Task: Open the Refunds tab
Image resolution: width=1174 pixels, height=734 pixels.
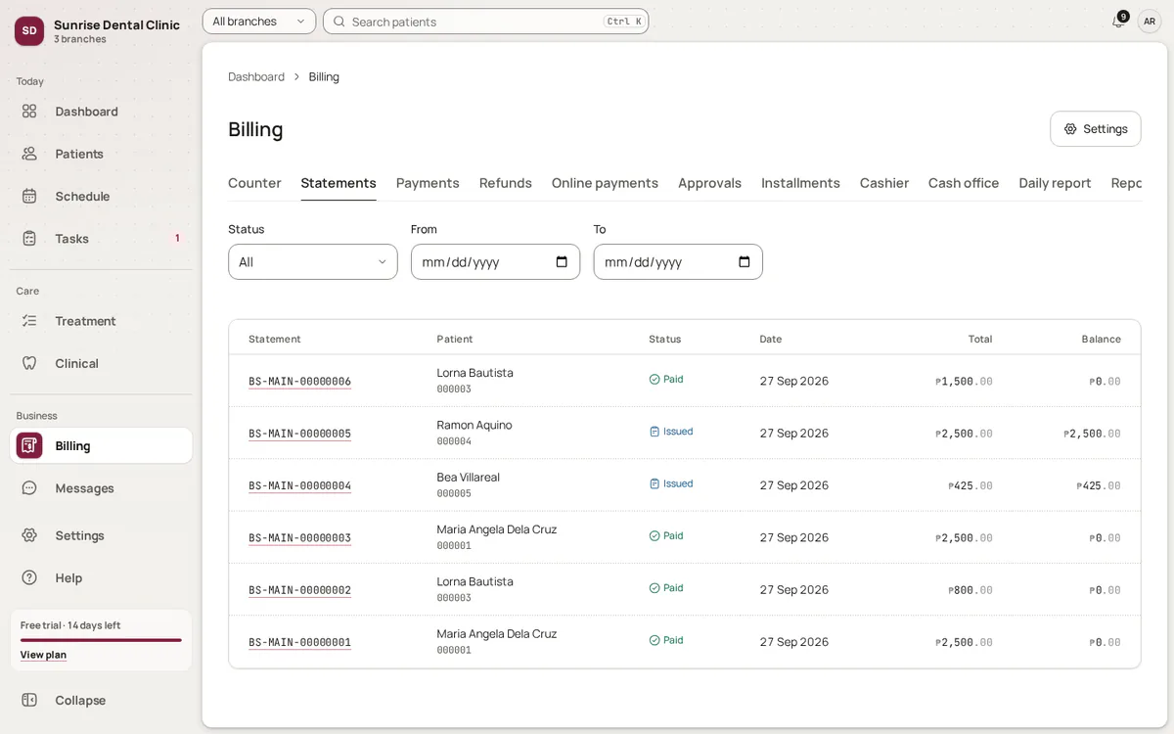Action: pos(506,183)
